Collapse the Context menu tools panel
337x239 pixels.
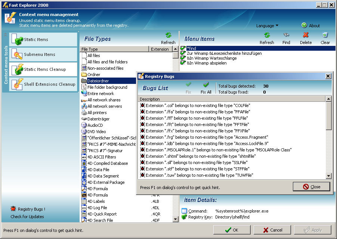[x=5, y=35]
